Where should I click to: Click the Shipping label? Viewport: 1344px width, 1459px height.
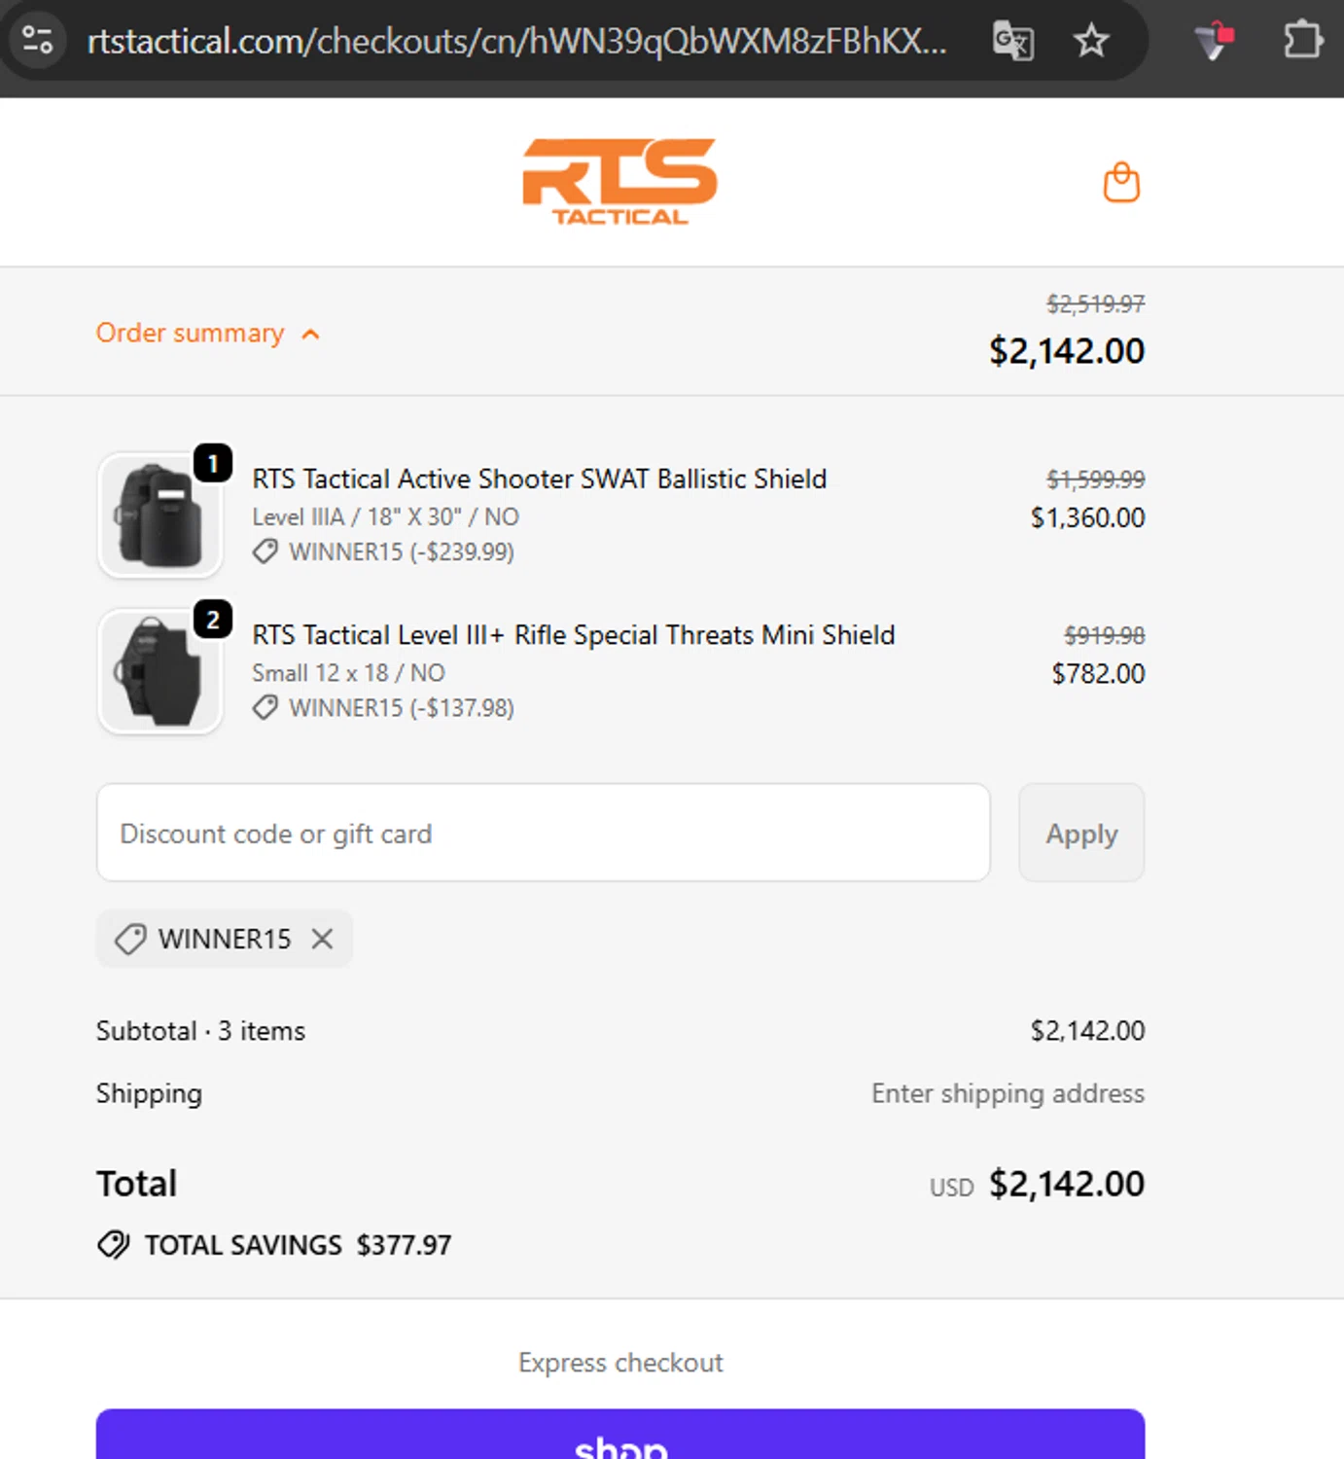[149, 1093]
